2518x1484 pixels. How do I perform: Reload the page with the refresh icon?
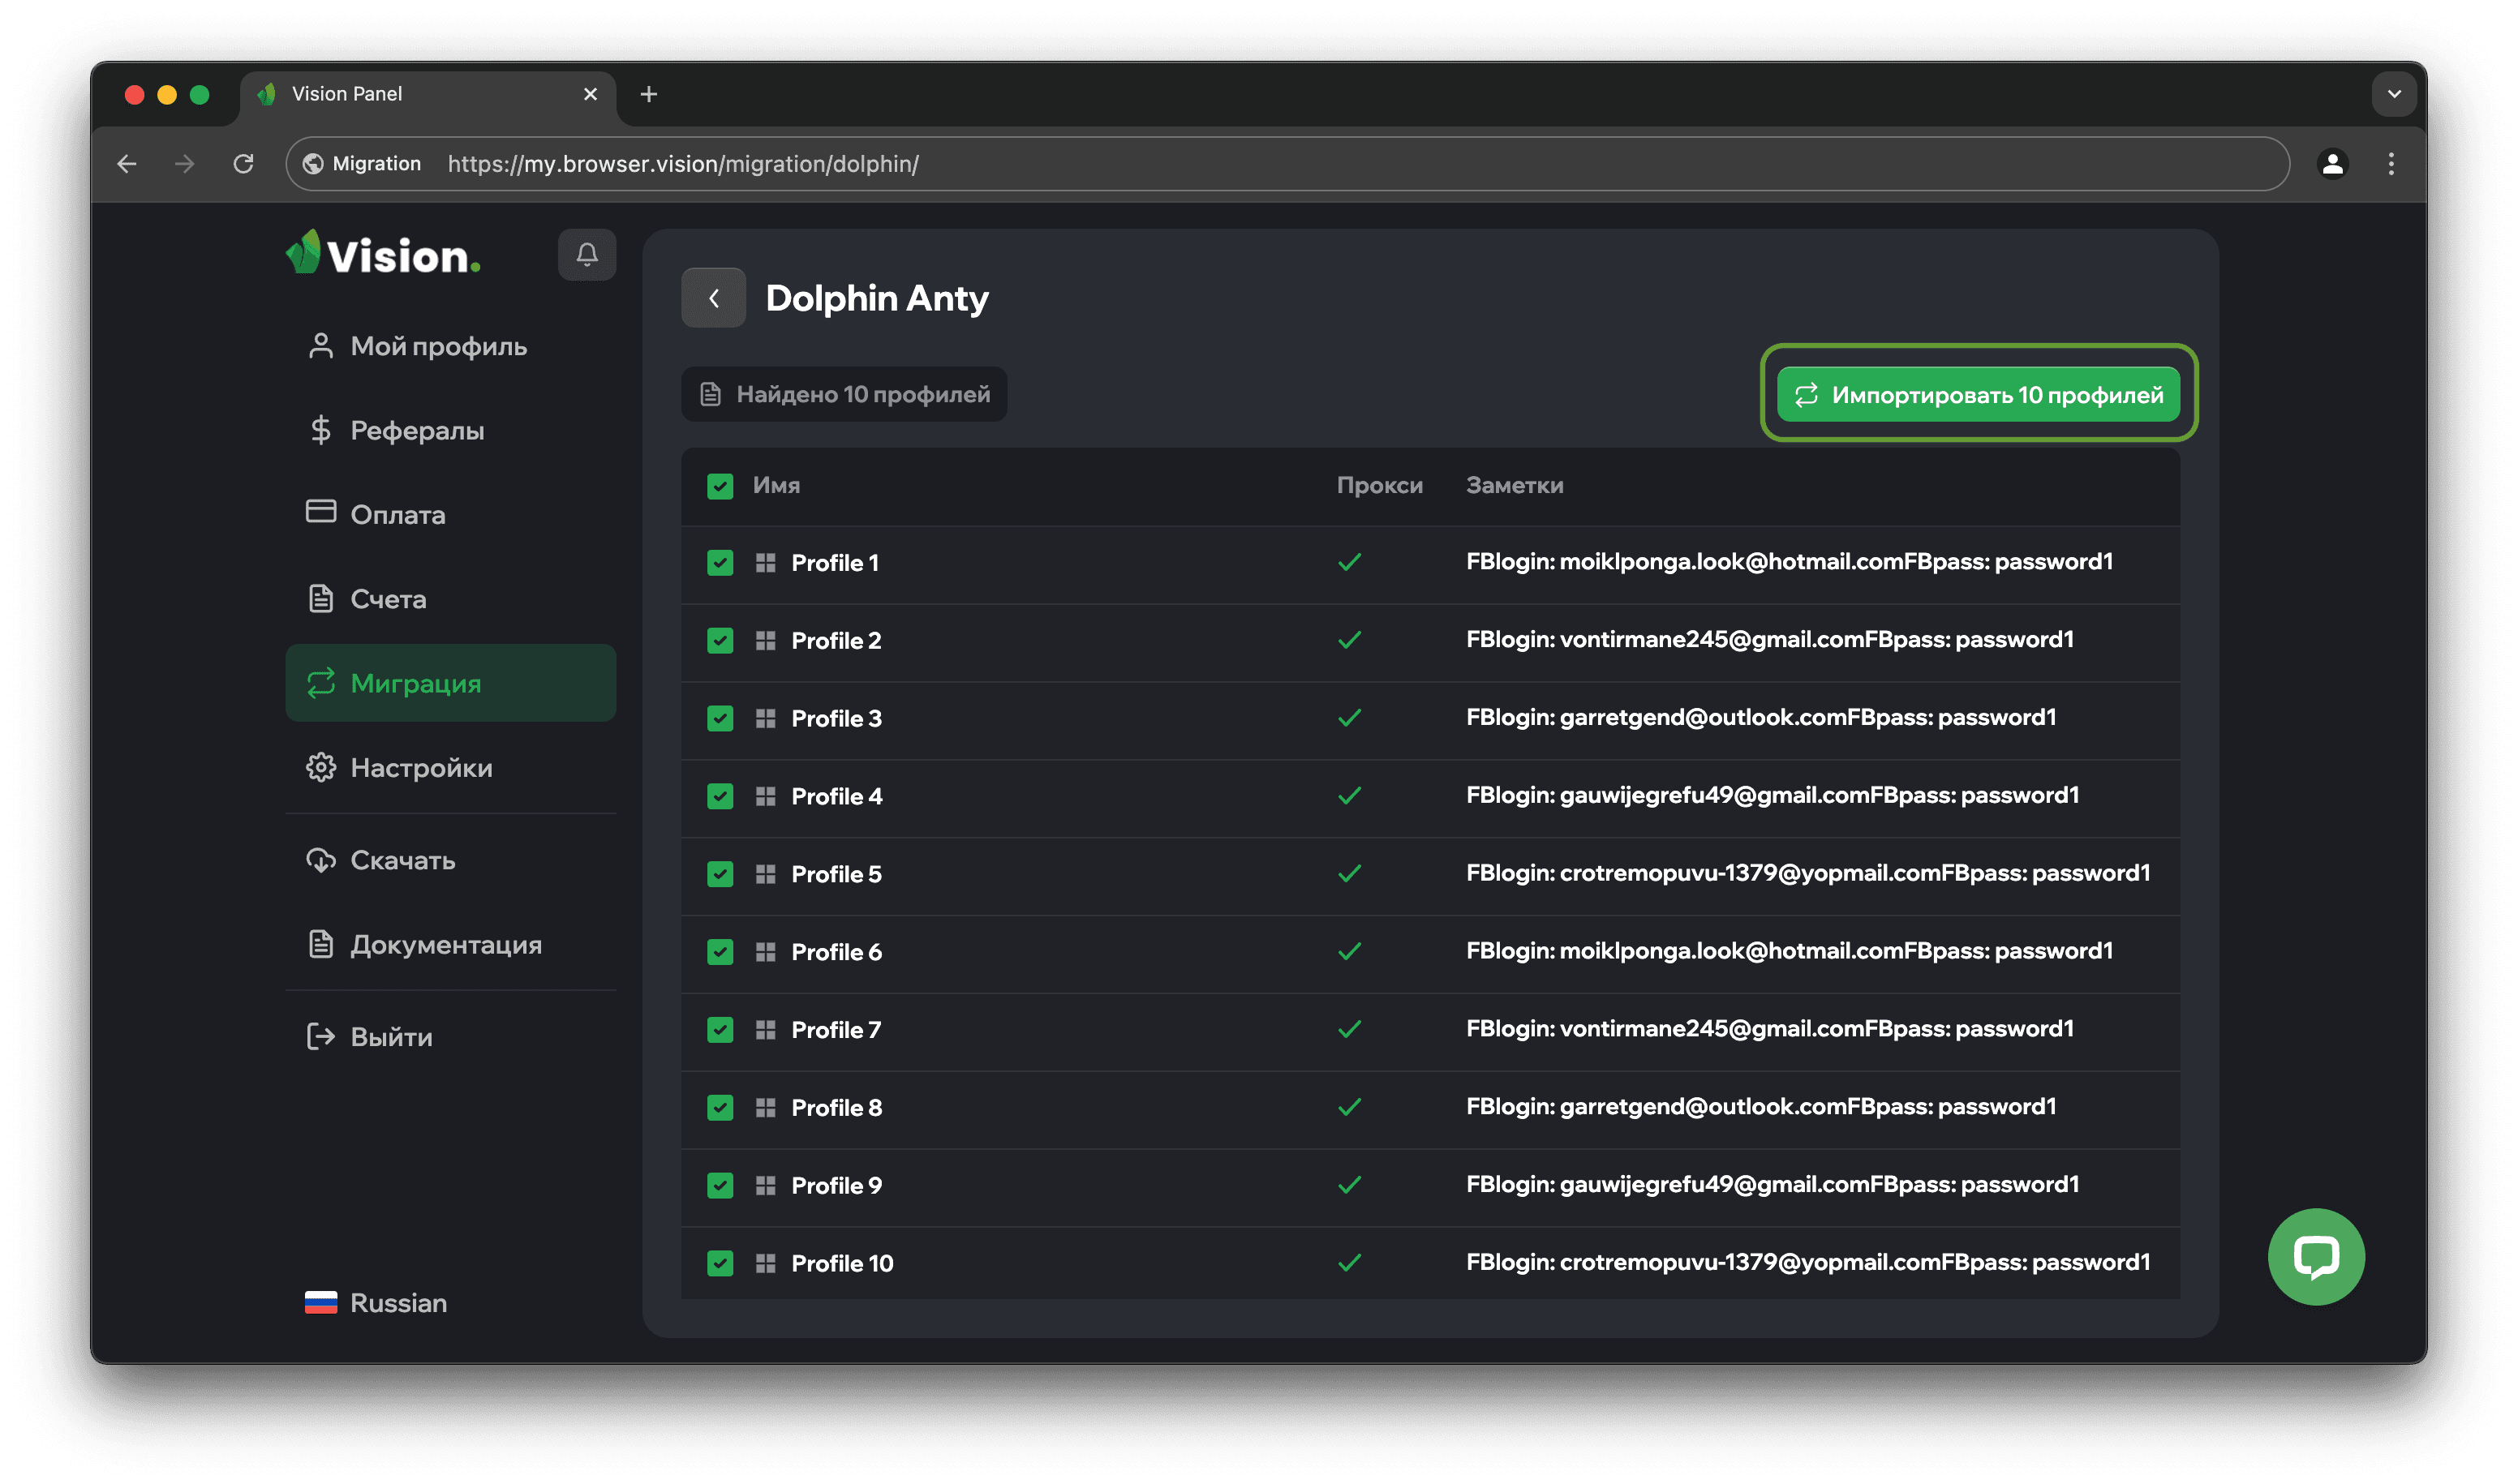[x=243, y=164]
